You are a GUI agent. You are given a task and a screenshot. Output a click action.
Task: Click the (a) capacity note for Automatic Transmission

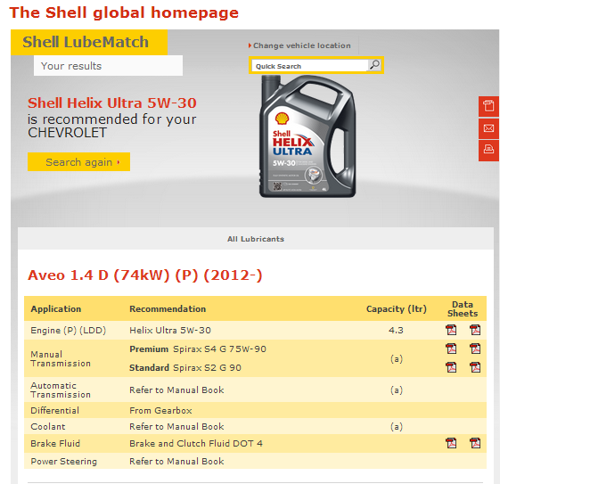397,390
